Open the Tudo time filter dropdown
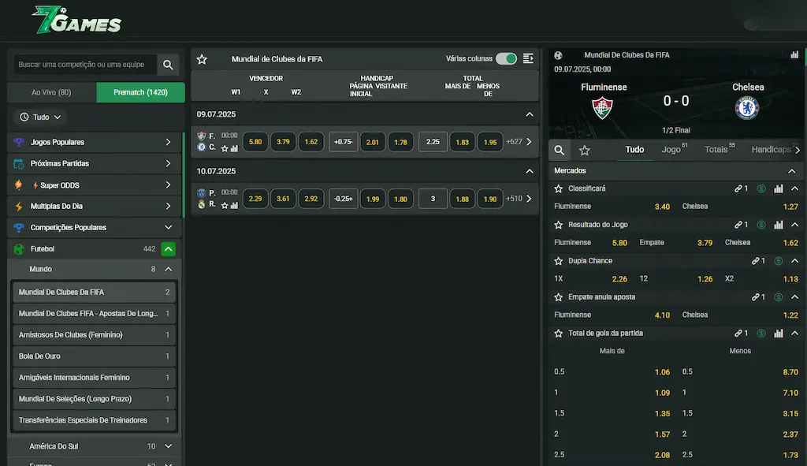The height and width of the screenshot is (466, 807). click(40, 117)
